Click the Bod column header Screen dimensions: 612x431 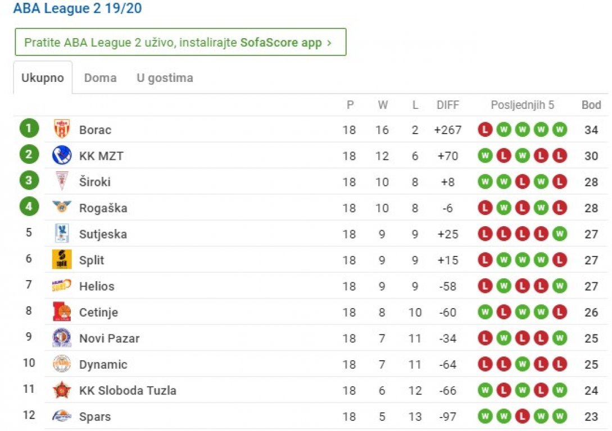pyautogui.click(x=591, y=105)
